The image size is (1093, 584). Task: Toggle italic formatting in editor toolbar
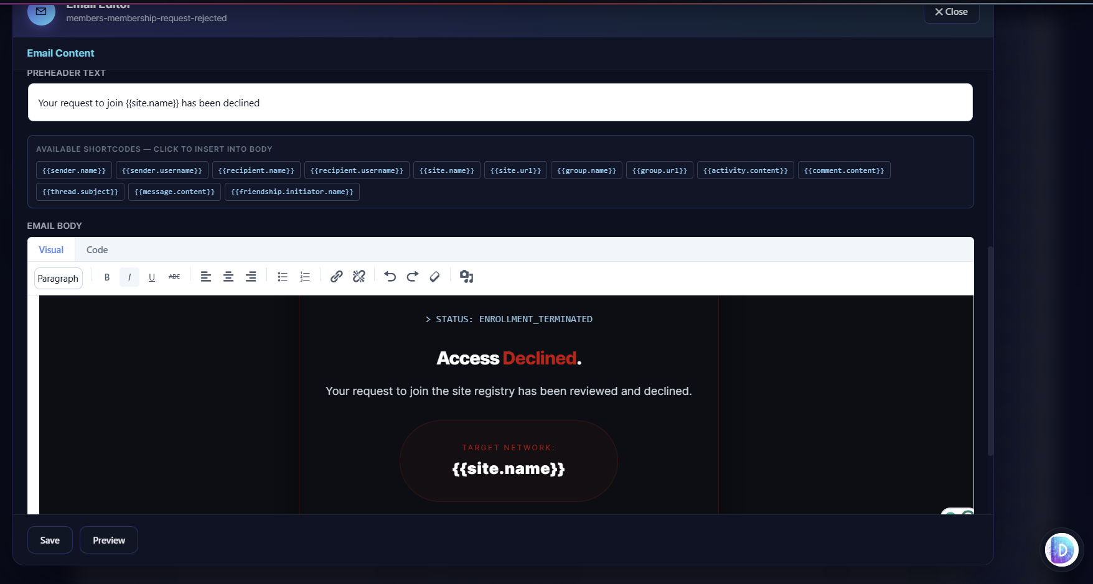pyautogui.click(x=129, y=277)
